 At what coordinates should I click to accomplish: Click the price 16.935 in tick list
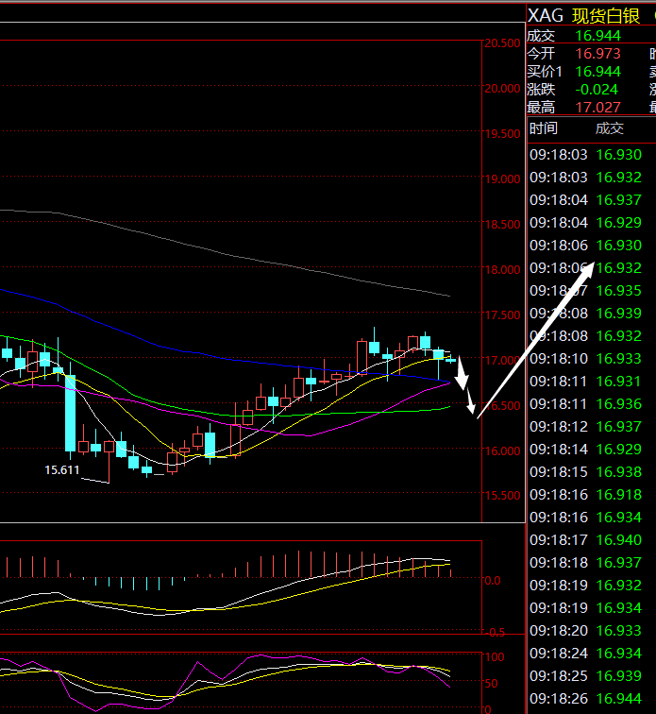click(x=618, y=291)
